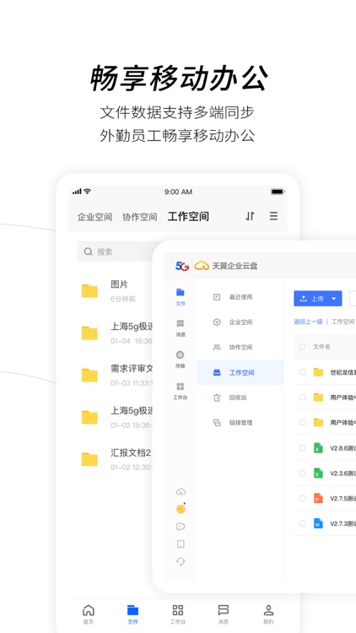Expand the dropdown arrow on the 上传 button
The height and width of the screenshot is (633, 356).
(334, 299)
